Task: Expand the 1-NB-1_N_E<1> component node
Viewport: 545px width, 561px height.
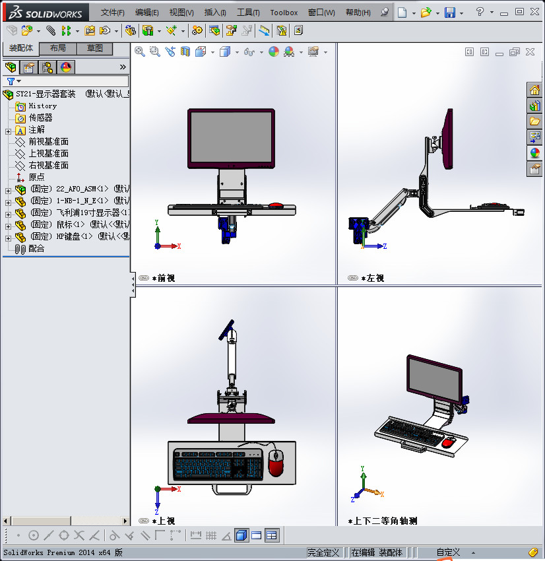Action: 8,203
